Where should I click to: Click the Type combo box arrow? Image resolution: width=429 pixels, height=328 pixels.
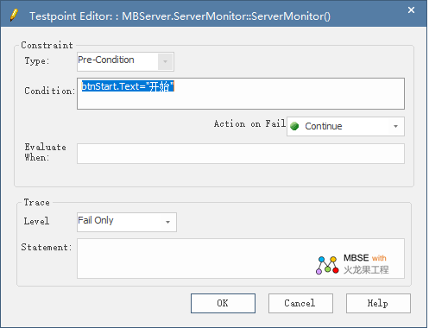point(165,61)
